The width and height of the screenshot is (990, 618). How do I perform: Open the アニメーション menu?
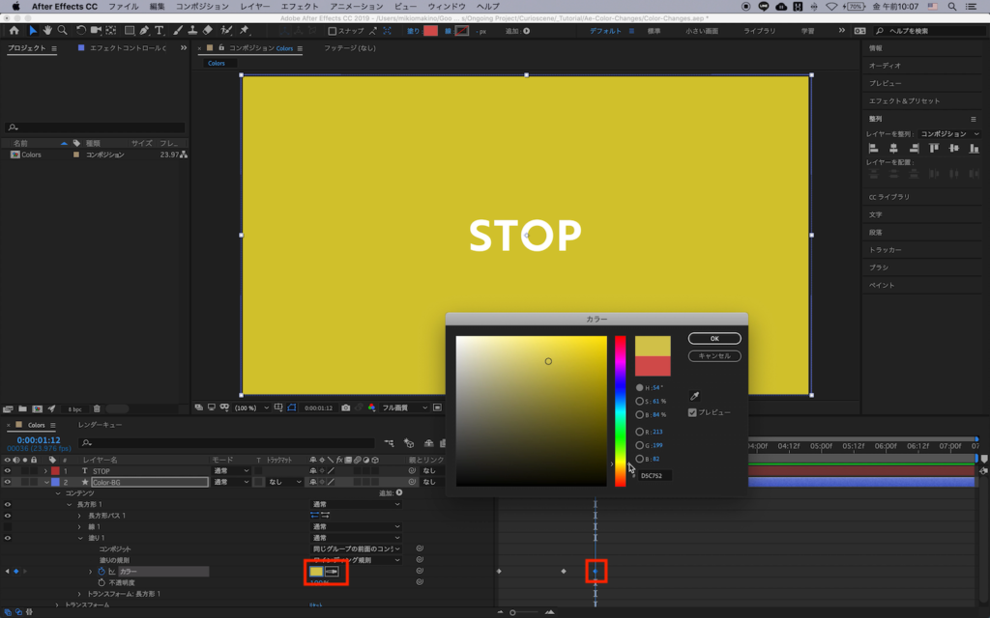coord(356,7)
